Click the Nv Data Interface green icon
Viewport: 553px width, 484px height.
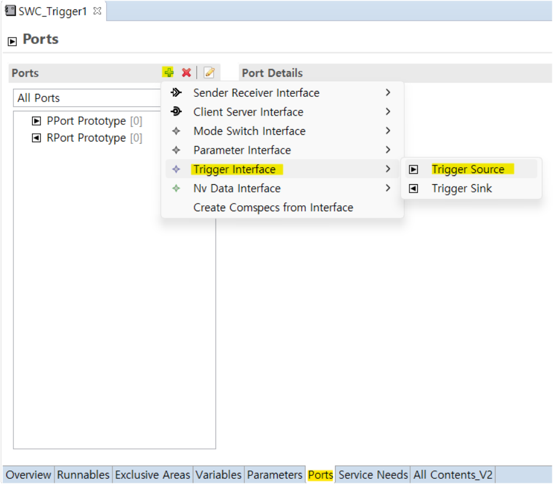pyautogui.click(x=176, y=188)
